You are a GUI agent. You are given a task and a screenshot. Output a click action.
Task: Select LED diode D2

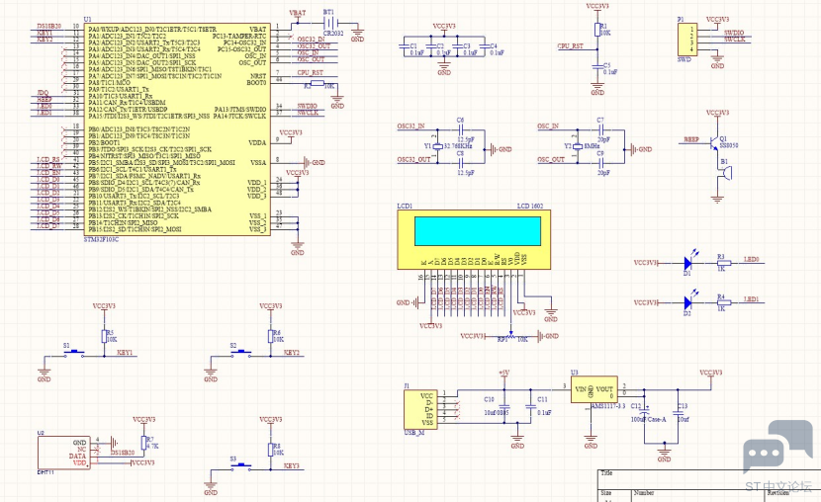coord(689,302)
